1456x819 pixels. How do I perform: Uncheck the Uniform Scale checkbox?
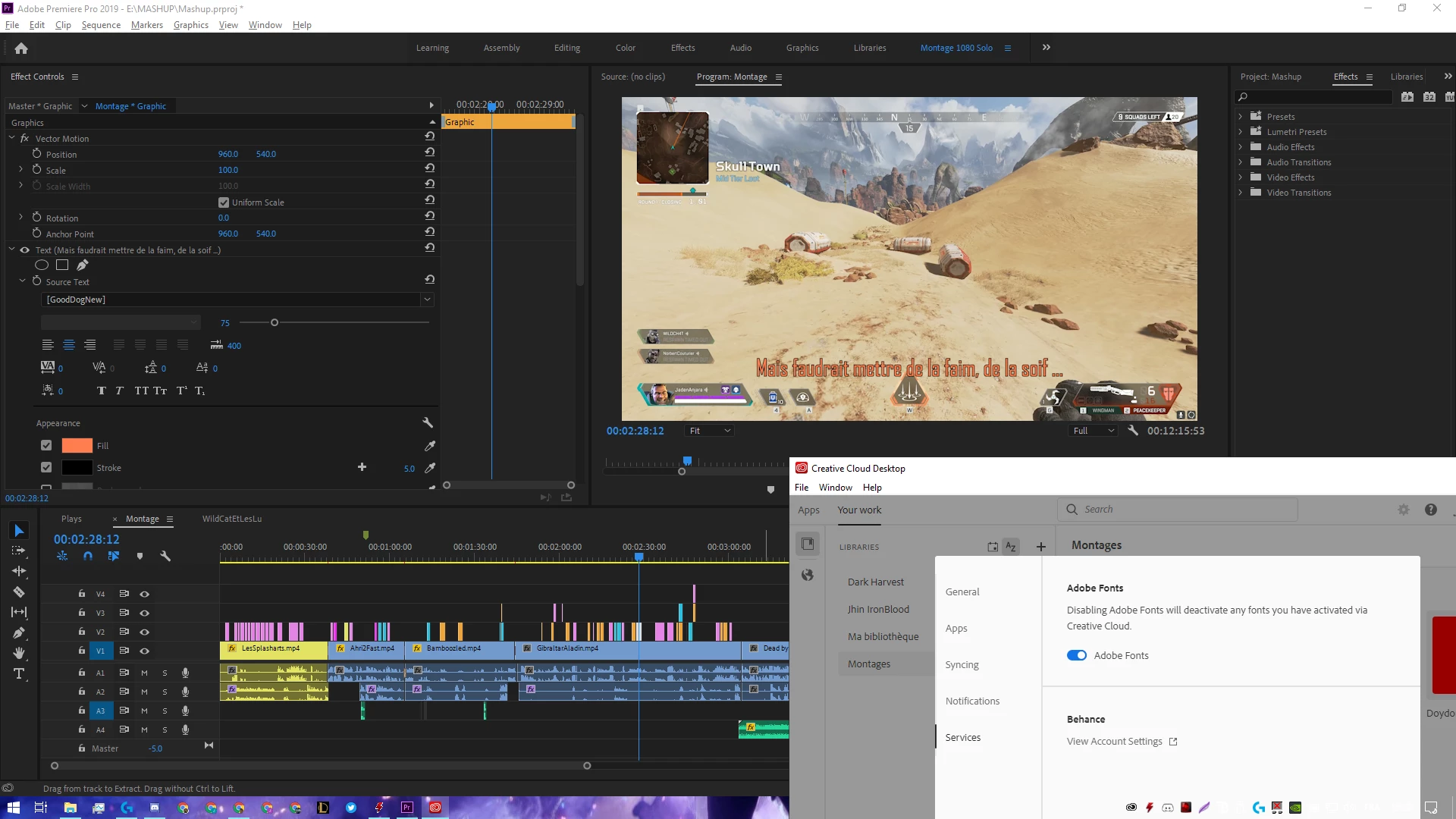click(x=224, y=202)
